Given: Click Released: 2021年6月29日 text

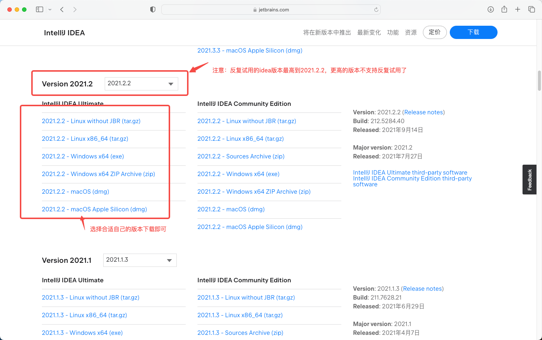Looking at the screenshot, I should click(x=389, y=306).
